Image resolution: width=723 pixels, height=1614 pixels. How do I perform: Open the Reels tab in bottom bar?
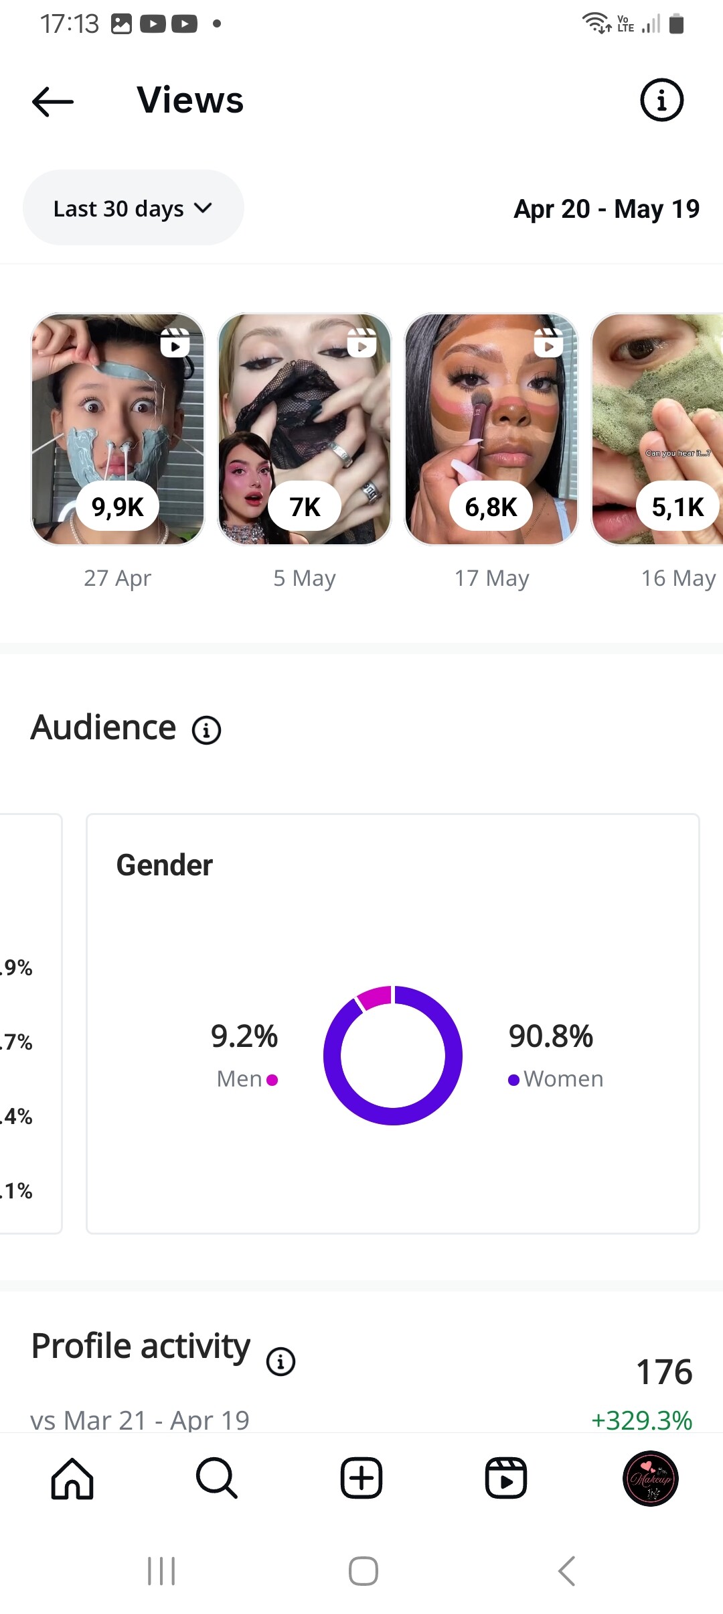tap(506, 1478)
